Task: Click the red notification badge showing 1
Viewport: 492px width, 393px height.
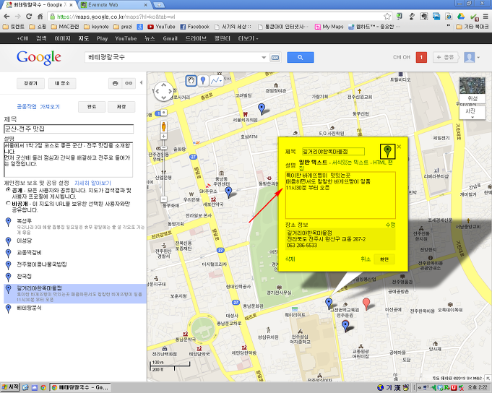Action: 421,57
